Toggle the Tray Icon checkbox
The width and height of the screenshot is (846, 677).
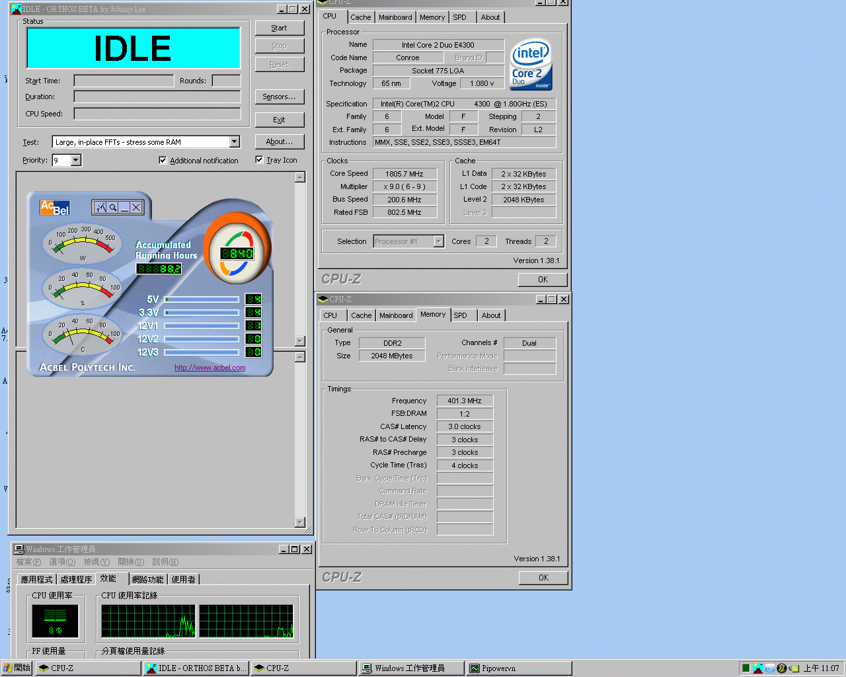pyautogui.click(x=259, y=159)
